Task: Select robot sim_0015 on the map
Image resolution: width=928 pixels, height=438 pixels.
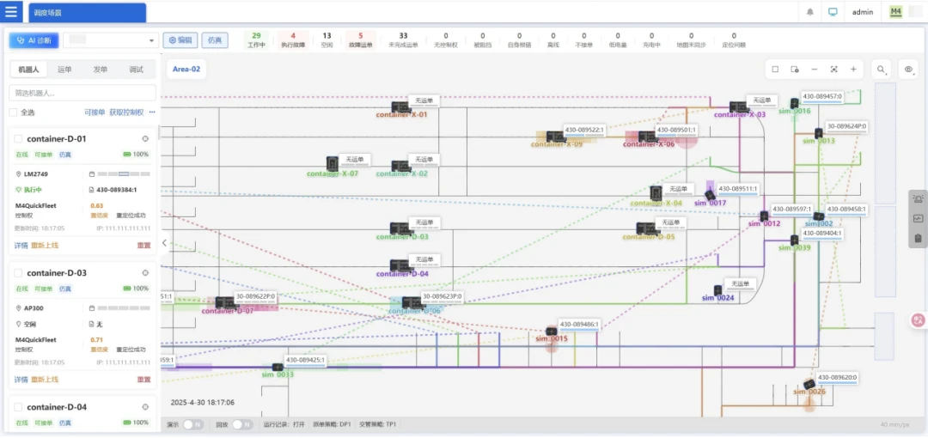Action: (x=551, y=331)
